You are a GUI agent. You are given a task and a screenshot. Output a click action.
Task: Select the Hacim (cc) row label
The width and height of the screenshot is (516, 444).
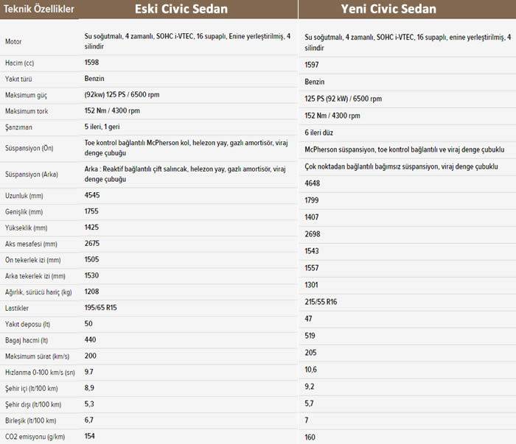[19, 63]
